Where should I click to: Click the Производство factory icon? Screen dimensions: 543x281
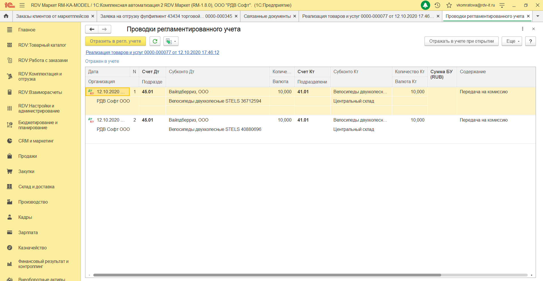pos(10,202)
